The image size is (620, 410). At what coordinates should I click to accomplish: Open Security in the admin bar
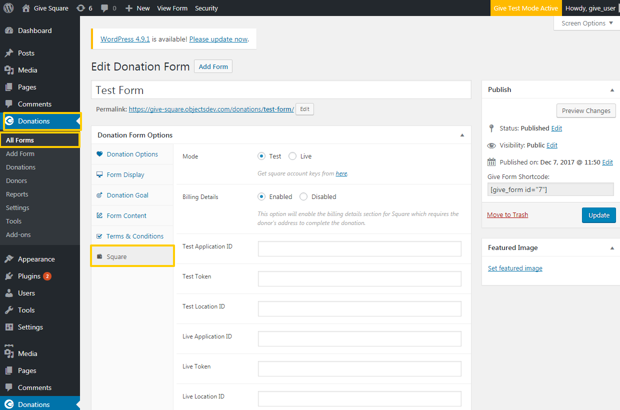click(206, 8)
